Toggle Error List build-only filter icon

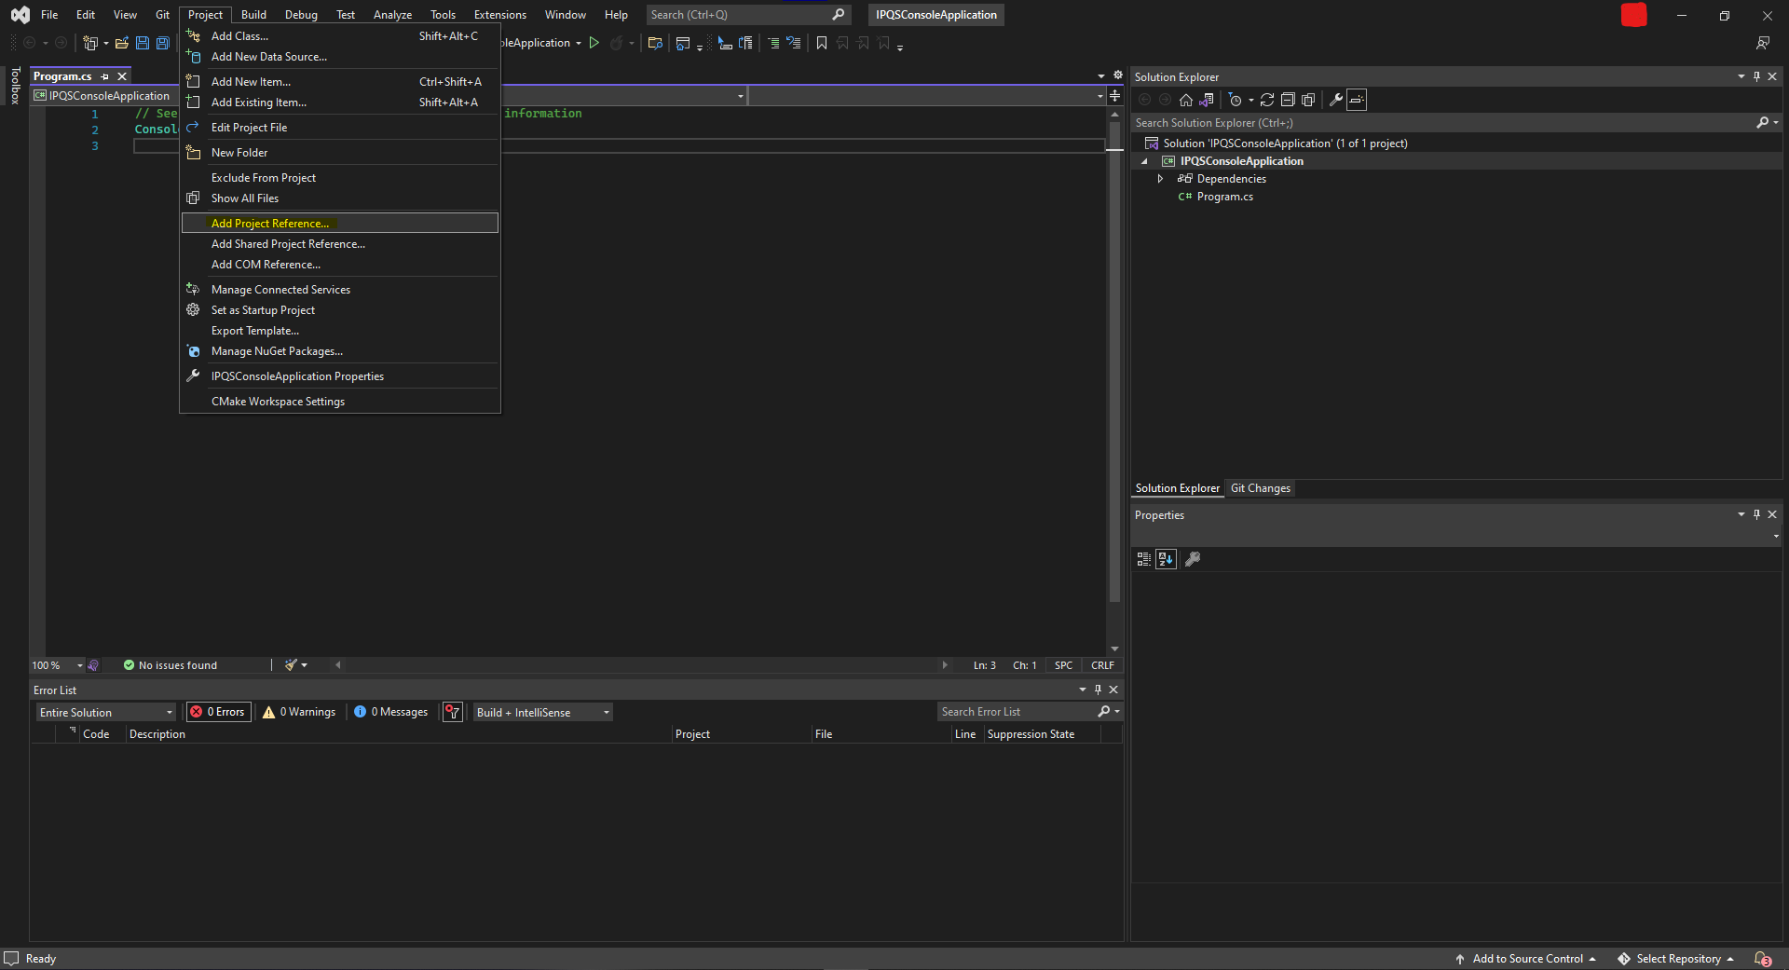pyautogui.click(x=453, y=712)
